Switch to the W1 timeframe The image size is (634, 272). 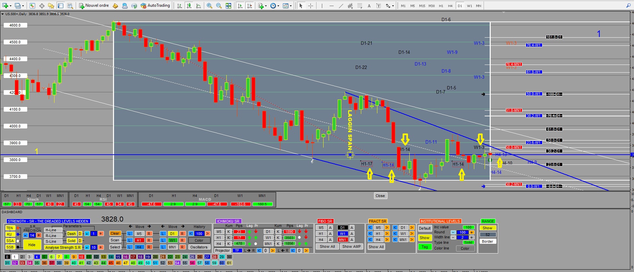pos(469,6)
